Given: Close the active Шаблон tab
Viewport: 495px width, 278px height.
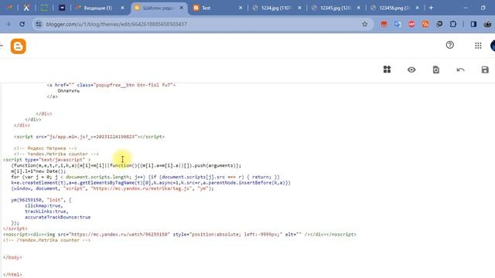Looking at the screenshot, I should pyautogui.click(x=182, y=8).
